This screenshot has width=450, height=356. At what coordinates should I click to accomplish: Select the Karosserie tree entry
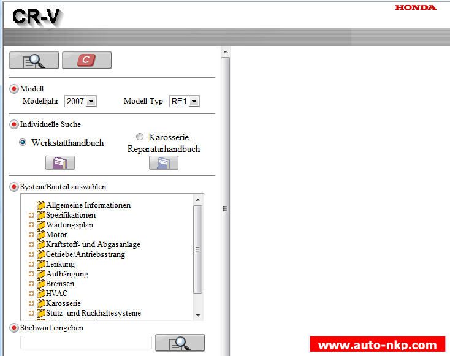point(63,303)
